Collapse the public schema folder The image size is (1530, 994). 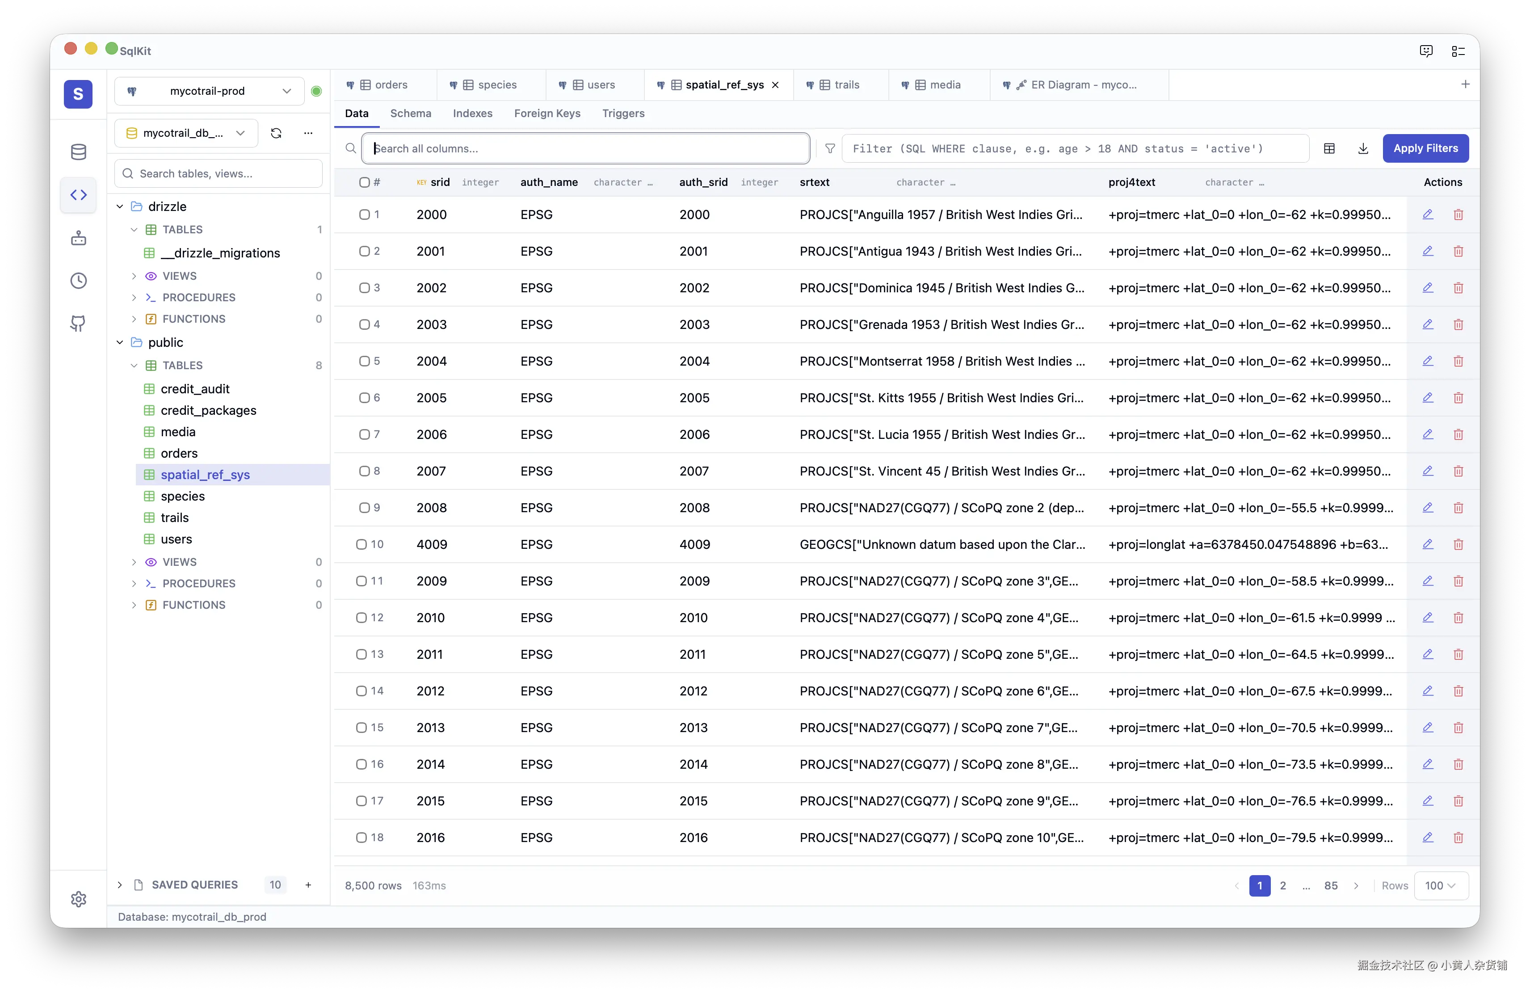point(120,343)
